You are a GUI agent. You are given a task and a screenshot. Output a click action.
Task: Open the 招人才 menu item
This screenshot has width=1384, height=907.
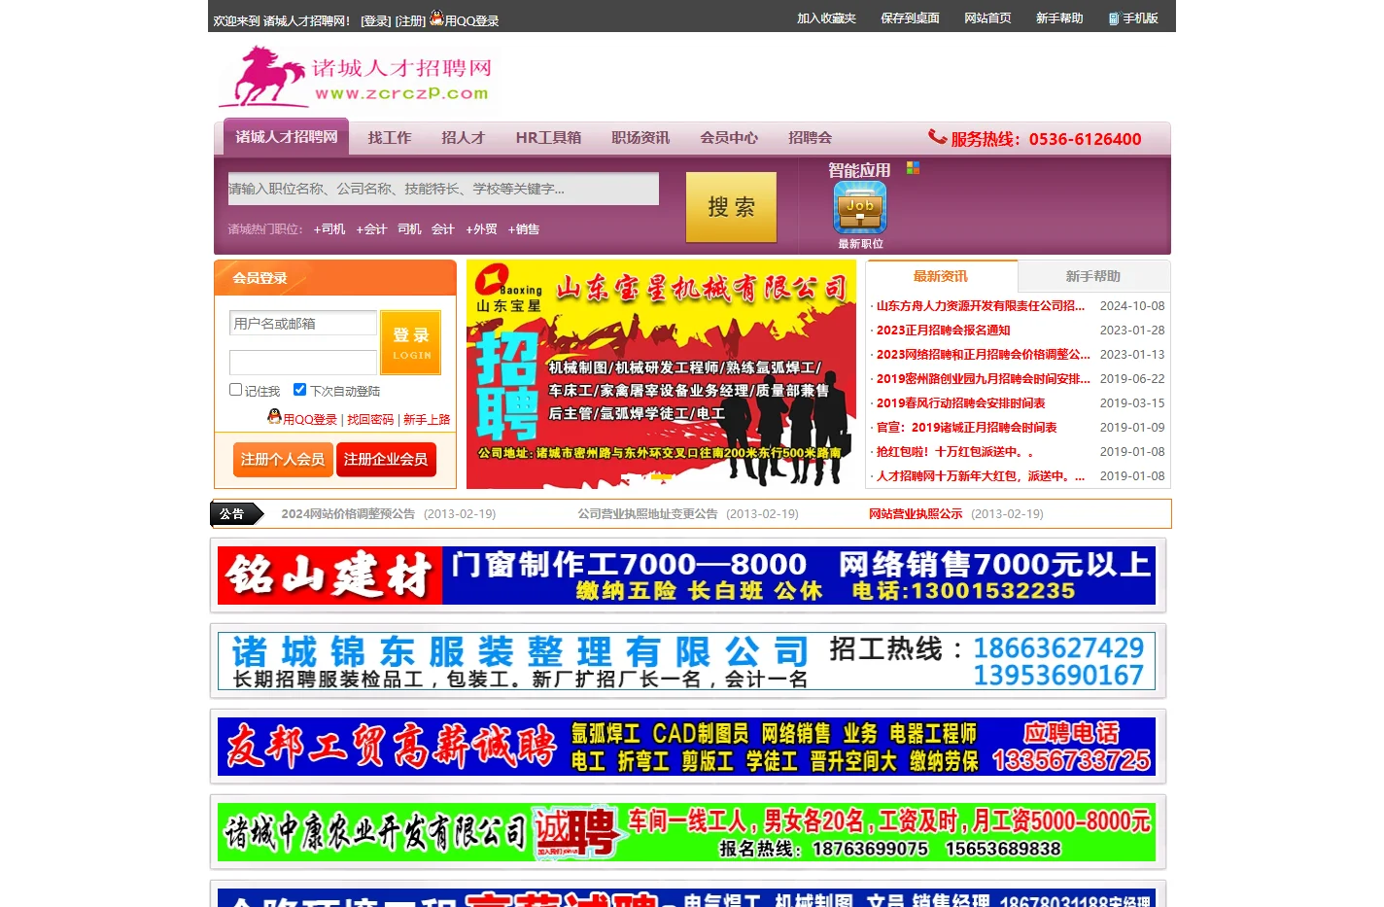point(463,138)
